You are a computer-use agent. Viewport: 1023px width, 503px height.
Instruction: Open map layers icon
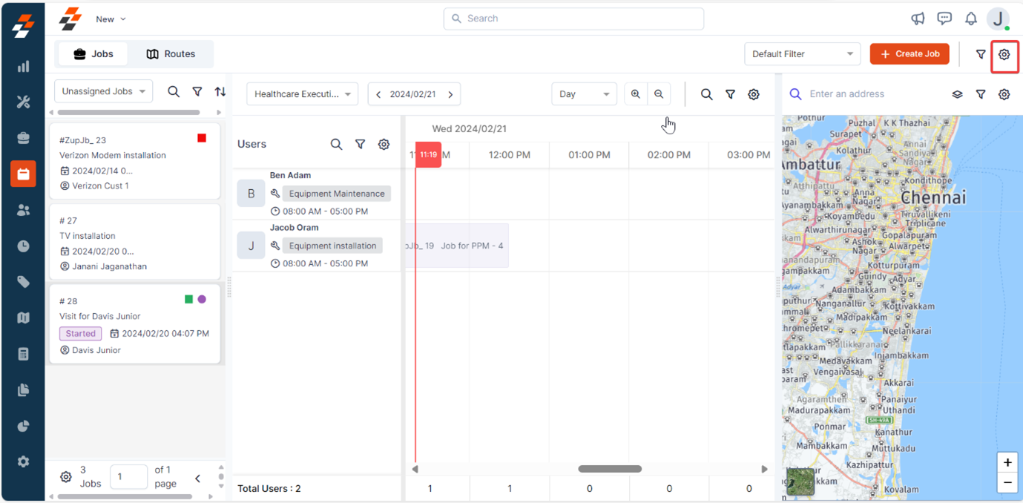click(957, 94)
